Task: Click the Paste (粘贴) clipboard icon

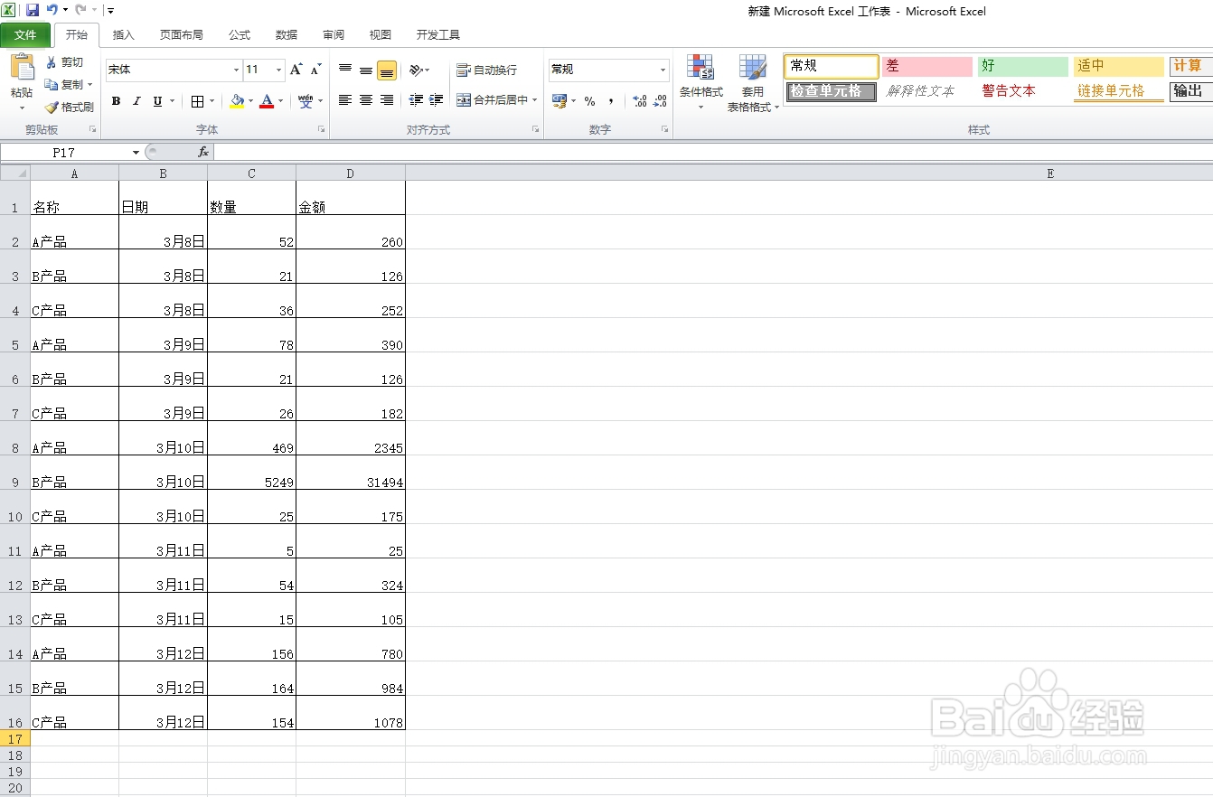Action: point(22,69)
